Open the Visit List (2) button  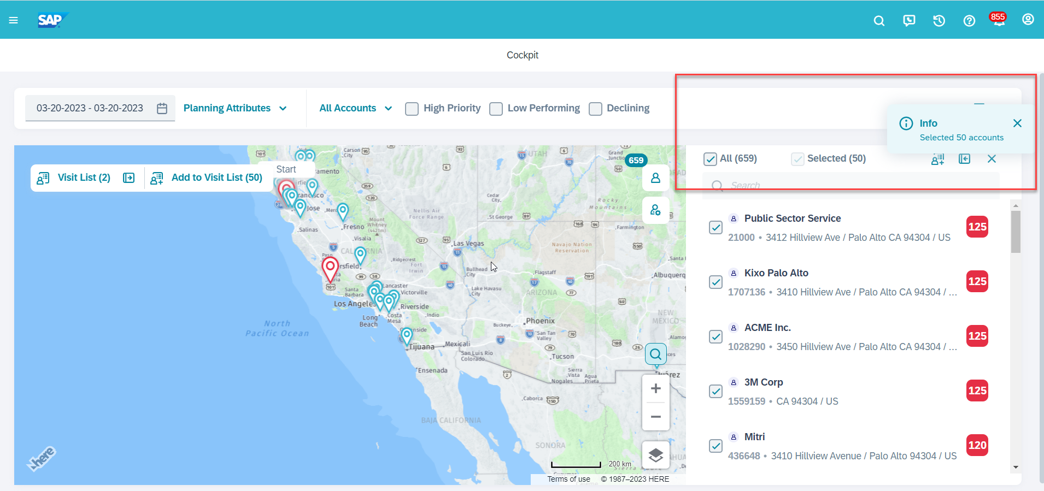(x=74, y=178)
